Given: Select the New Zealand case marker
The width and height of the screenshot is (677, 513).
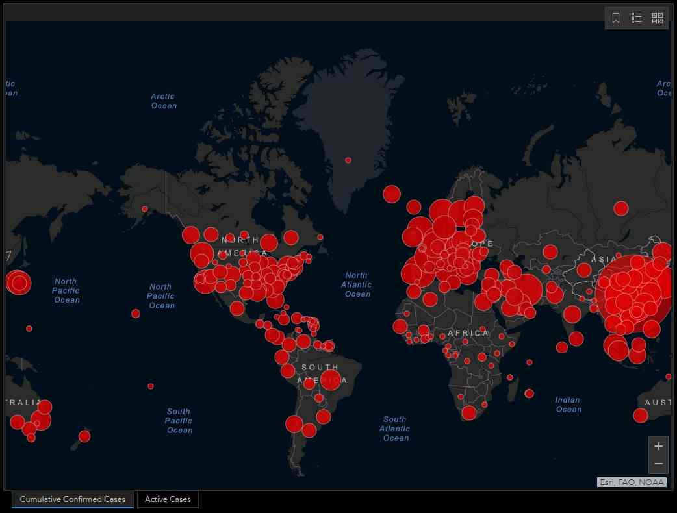Looking at the screenshot, I should pyautogui.click(x=84, y=436).
